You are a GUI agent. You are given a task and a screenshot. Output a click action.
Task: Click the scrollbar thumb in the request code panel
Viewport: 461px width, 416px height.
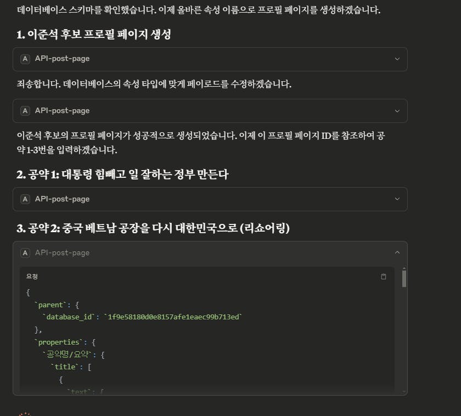[x=404, y=278]
